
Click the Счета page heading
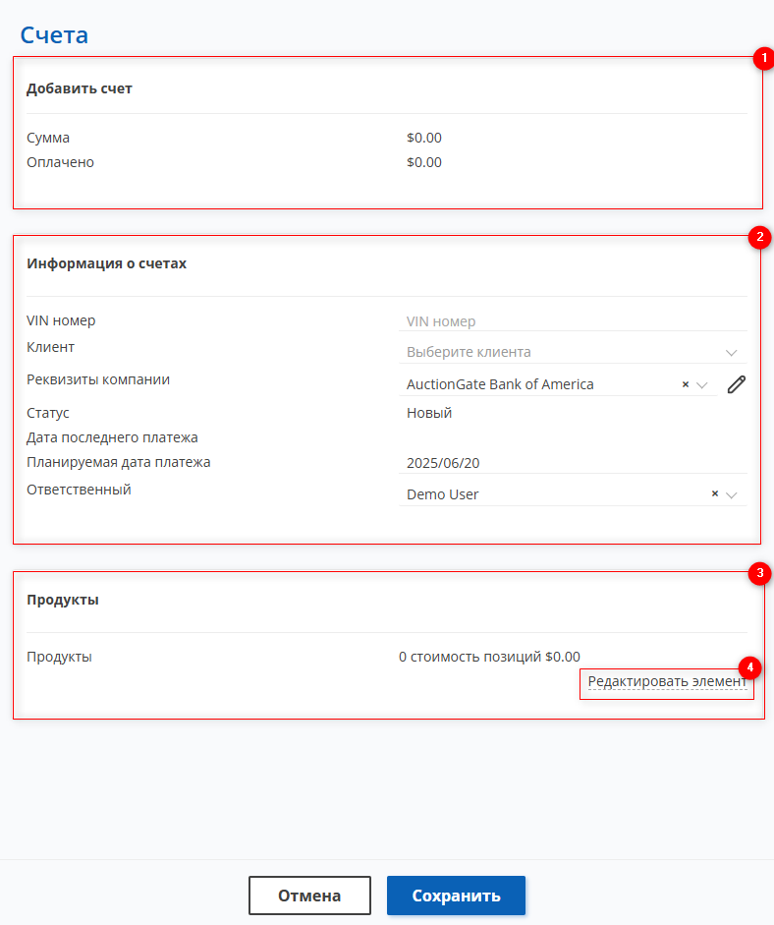tap(54, 34)
